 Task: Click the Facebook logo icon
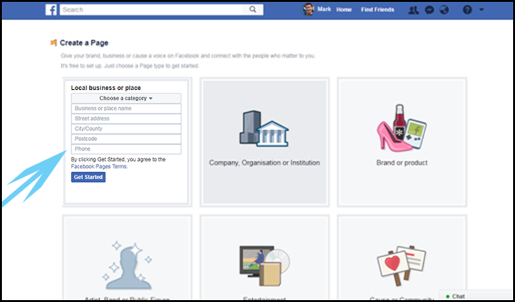click(x=51, y=9)
